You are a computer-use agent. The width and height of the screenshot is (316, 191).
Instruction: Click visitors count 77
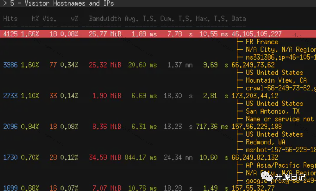53,65
